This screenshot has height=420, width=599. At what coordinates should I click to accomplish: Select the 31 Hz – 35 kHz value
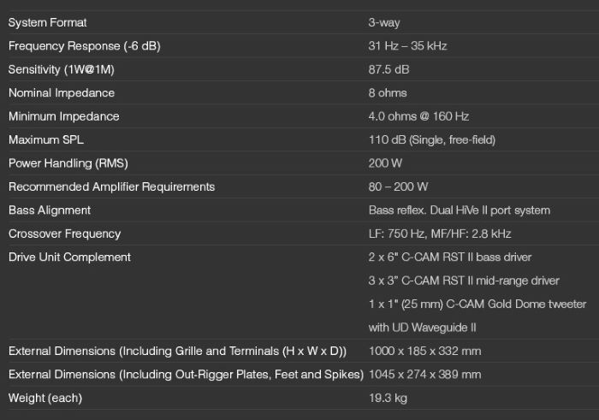[x=407, y=45]
